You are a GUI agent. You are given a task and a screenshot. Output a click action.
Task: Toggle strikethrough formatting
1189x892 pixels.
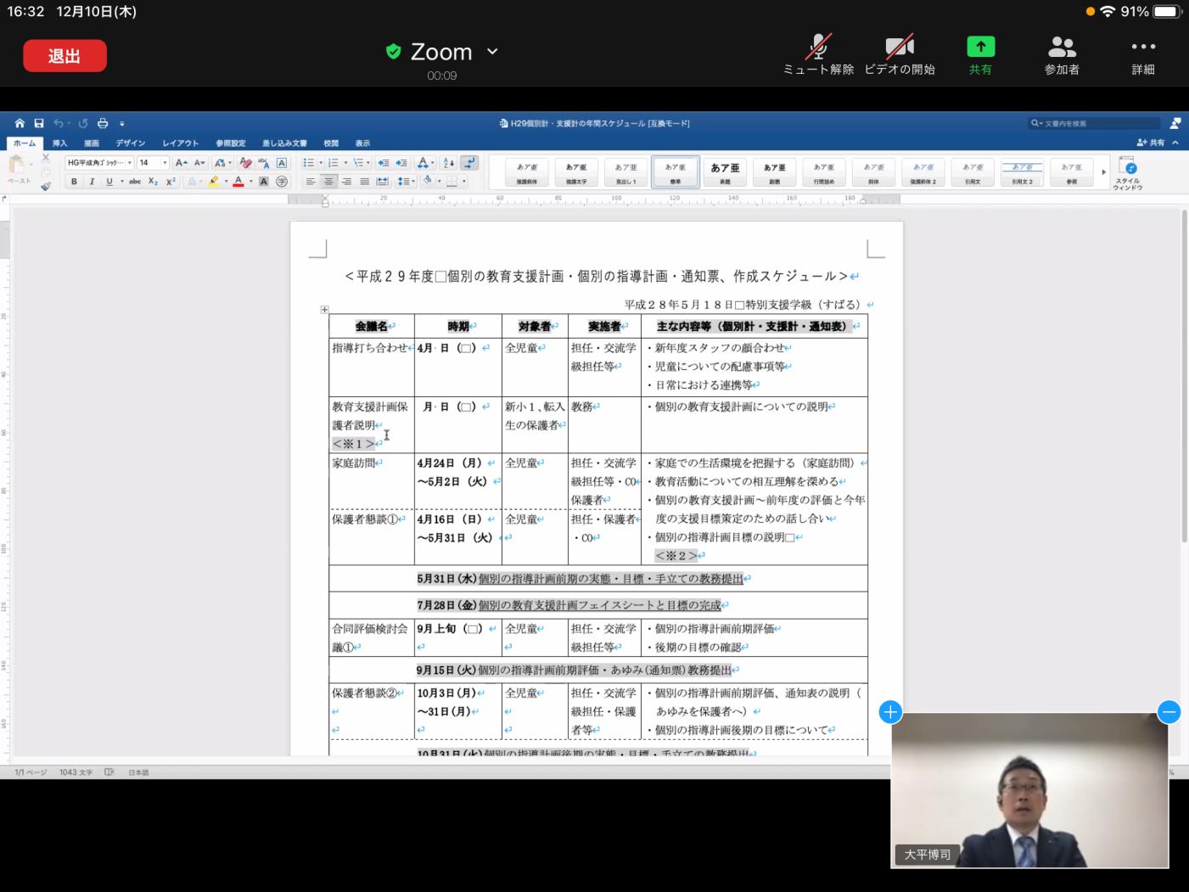(x=135, y=179)
